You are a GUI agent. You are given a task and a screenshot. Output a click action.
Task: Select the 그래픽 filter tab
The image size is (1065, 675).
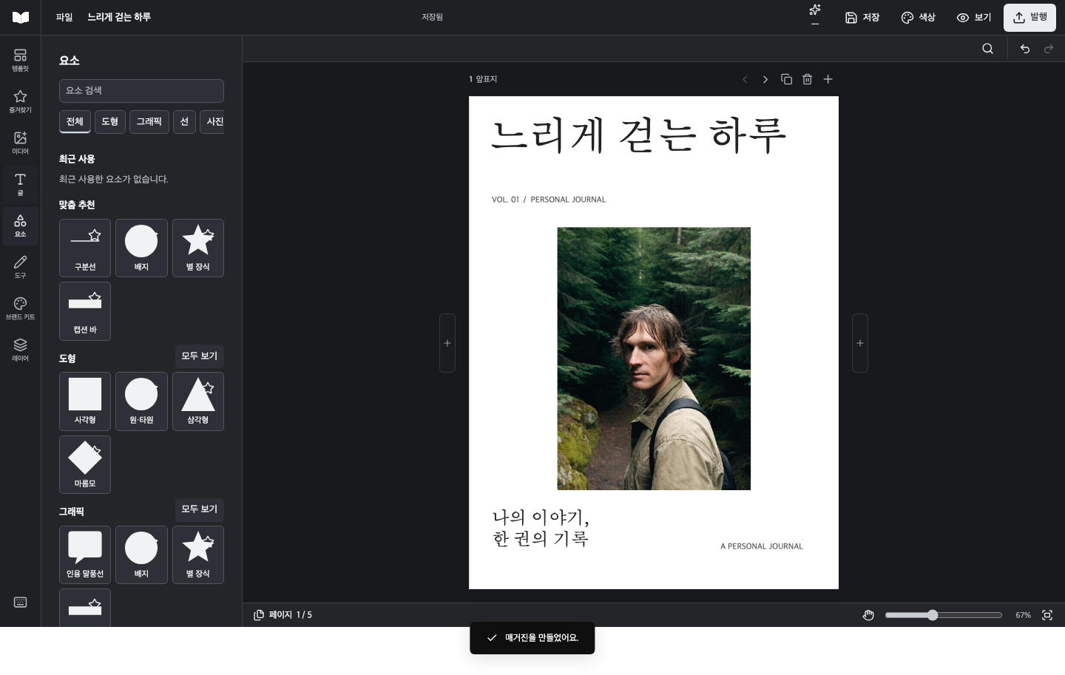[x=149, y=122]
